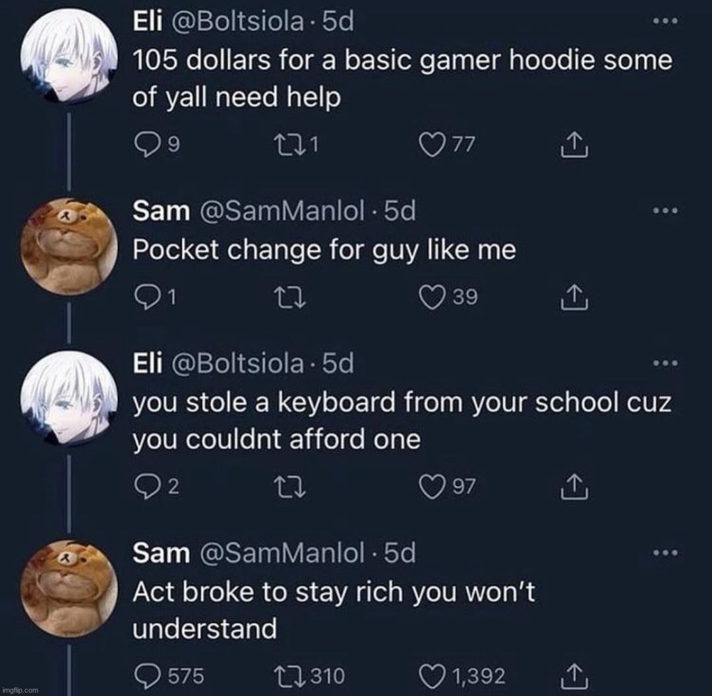Open more options on Sam's pocket change tweet
Image resolution: width=712 pixels, height=696 pixels.
pyautogui.click(x=665, y=211)
